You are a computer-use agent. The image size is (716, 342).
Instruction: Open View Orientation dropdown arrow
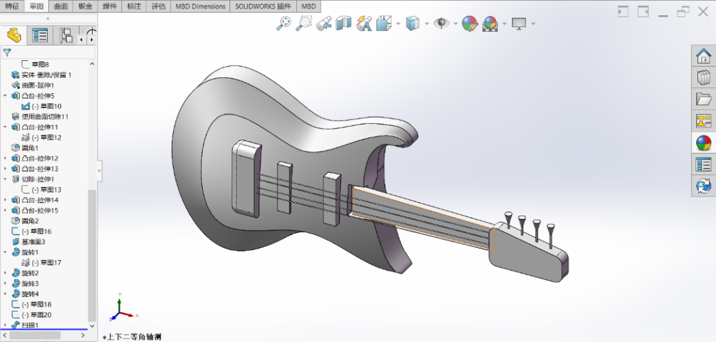pos(398,24)
